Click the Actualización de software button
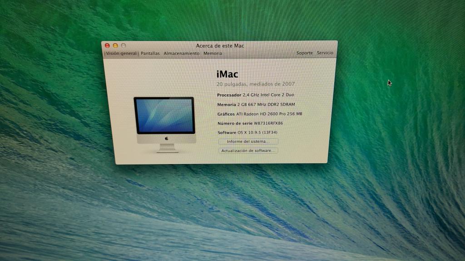 (x=248, y=150)
